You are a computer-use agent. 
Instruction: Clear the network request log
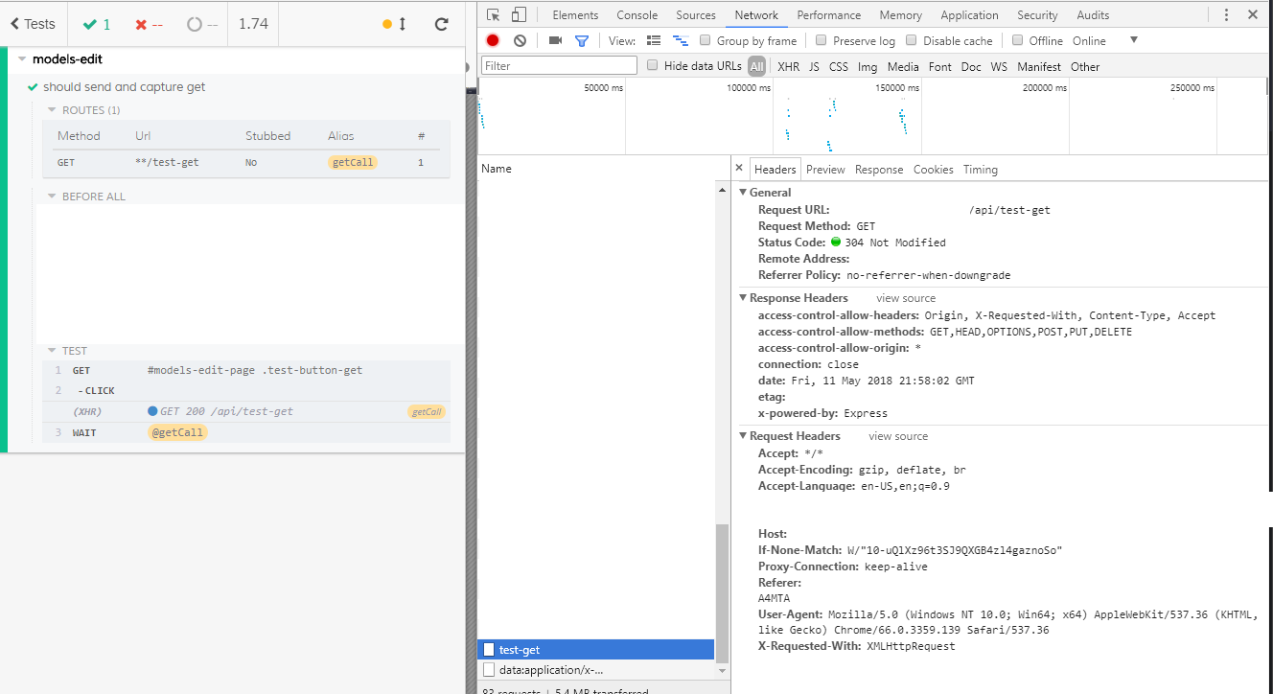[x=518, y=40]
